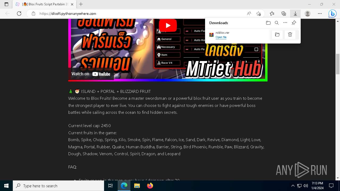This screenshot has width=340, height=191.
Task: Click the page vertical scrollbar thumb
Action: click(338, 64)
